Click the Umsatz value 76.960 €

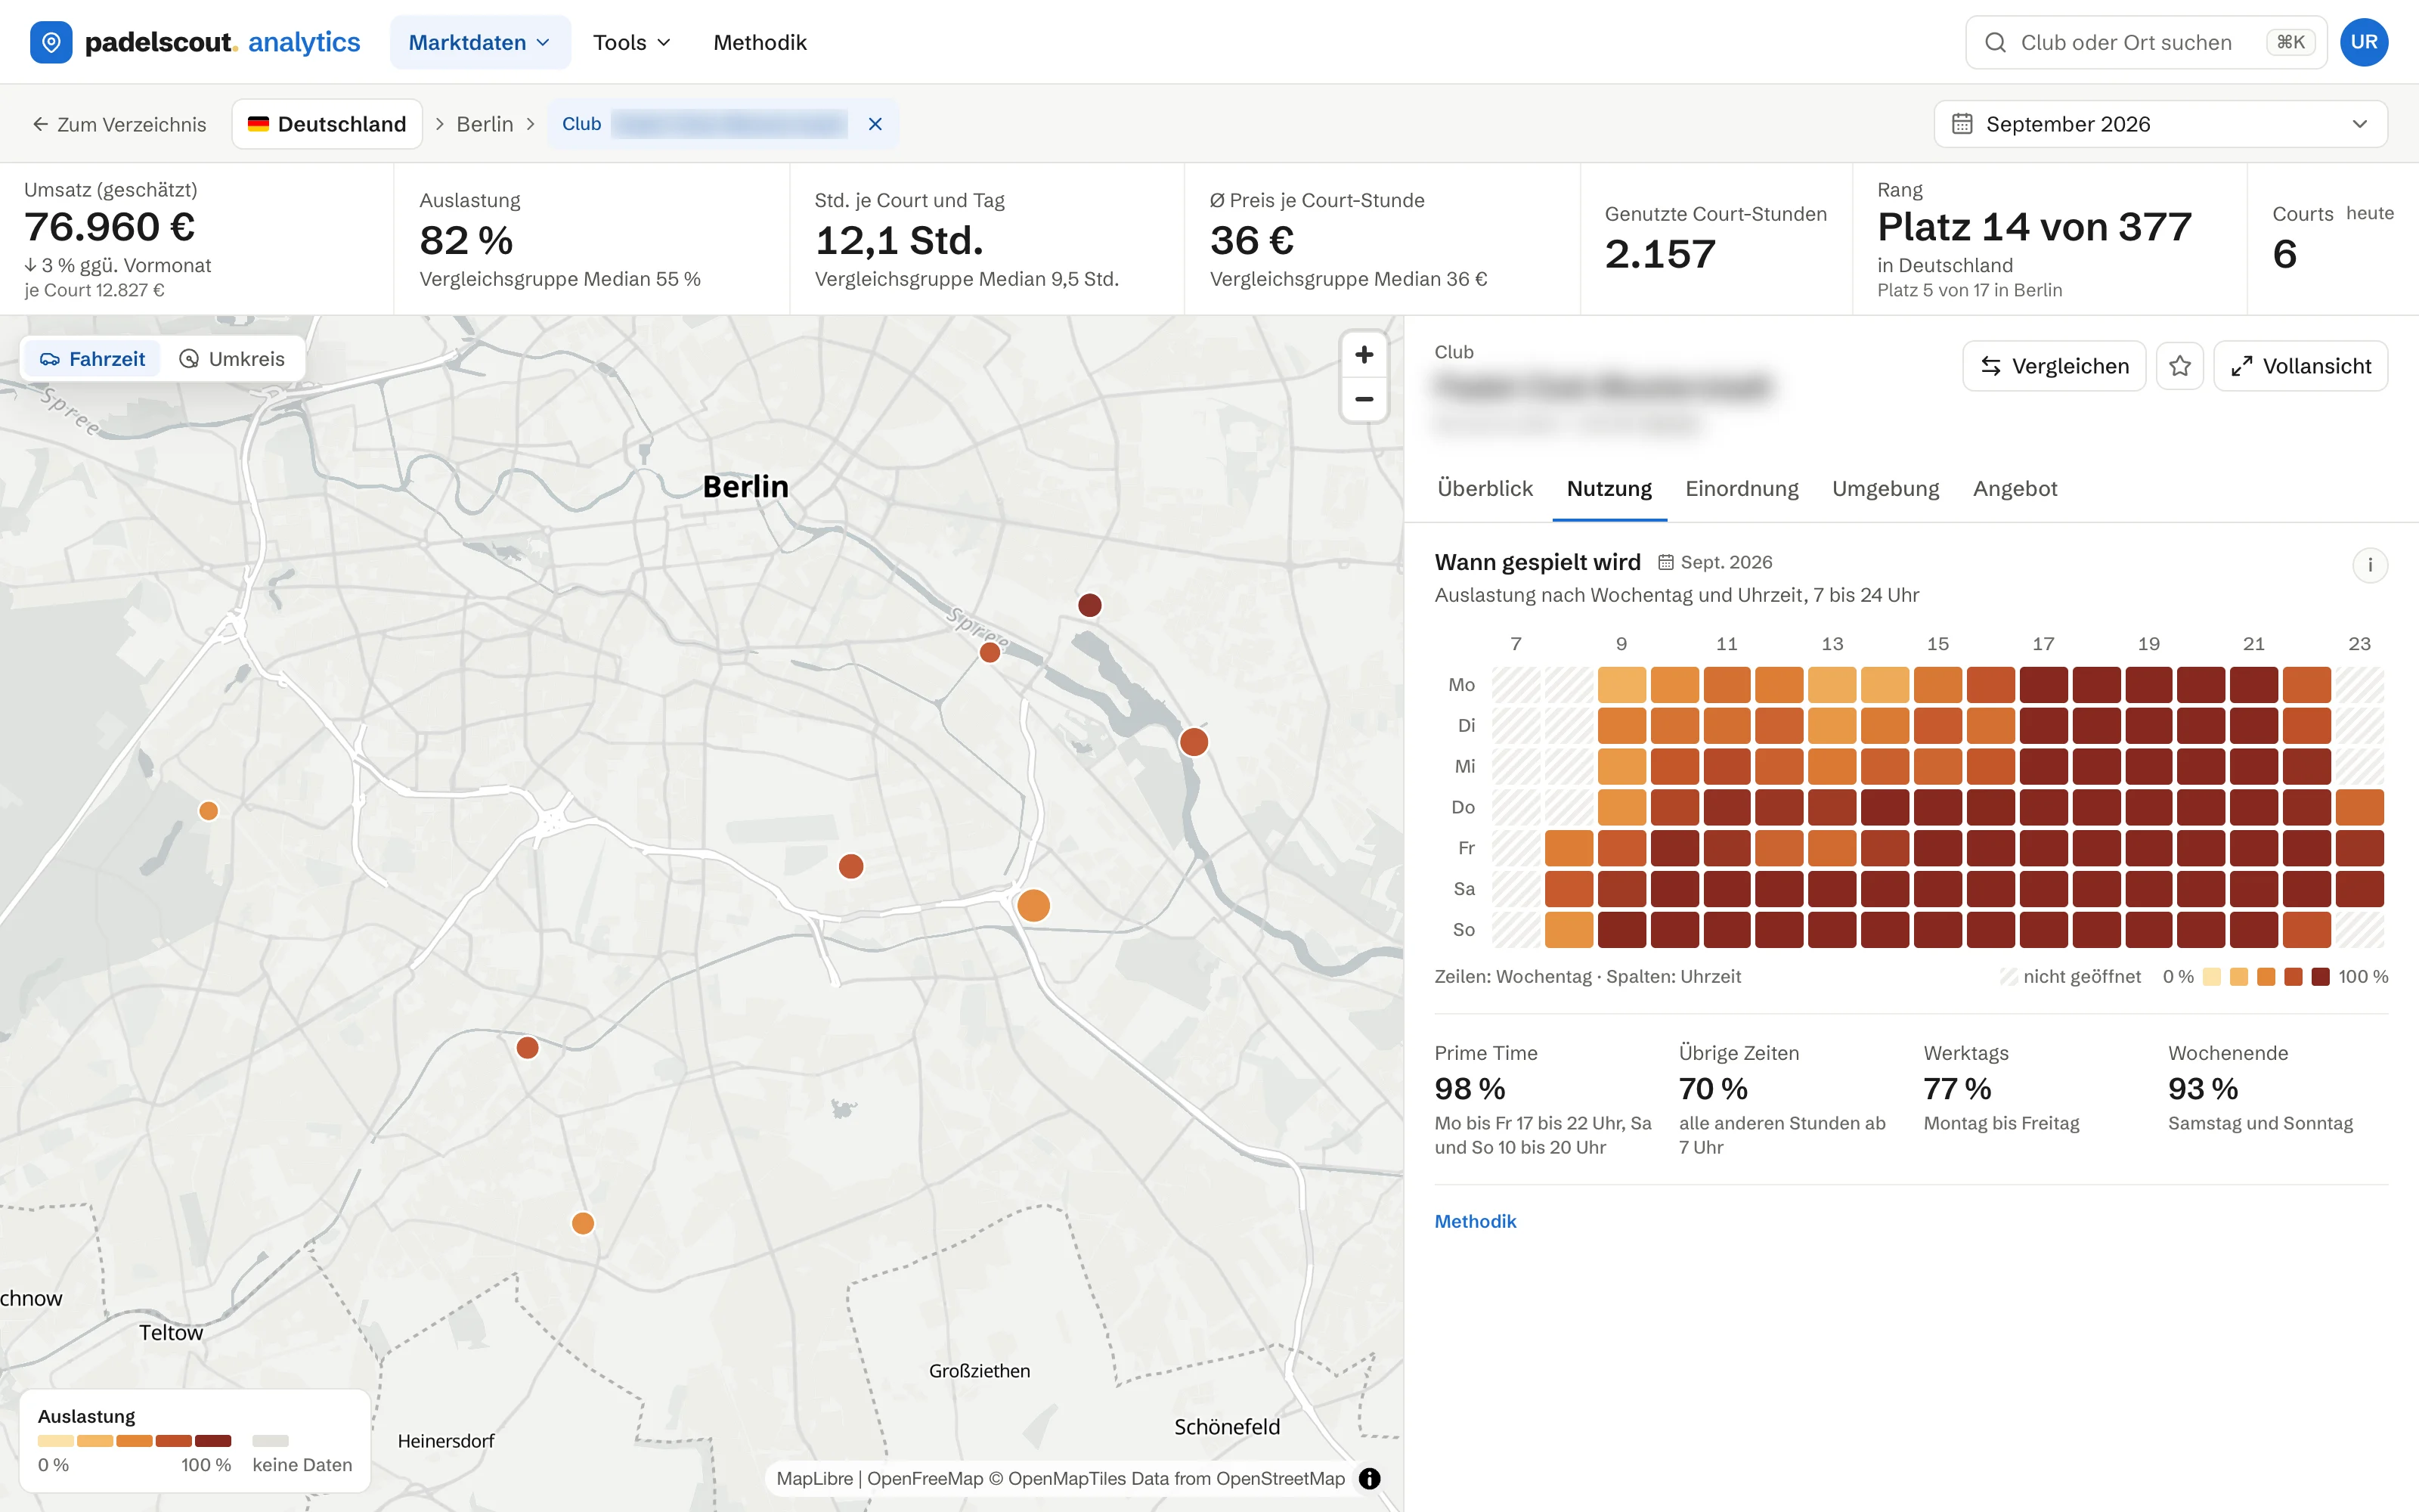tap(110, 227)
